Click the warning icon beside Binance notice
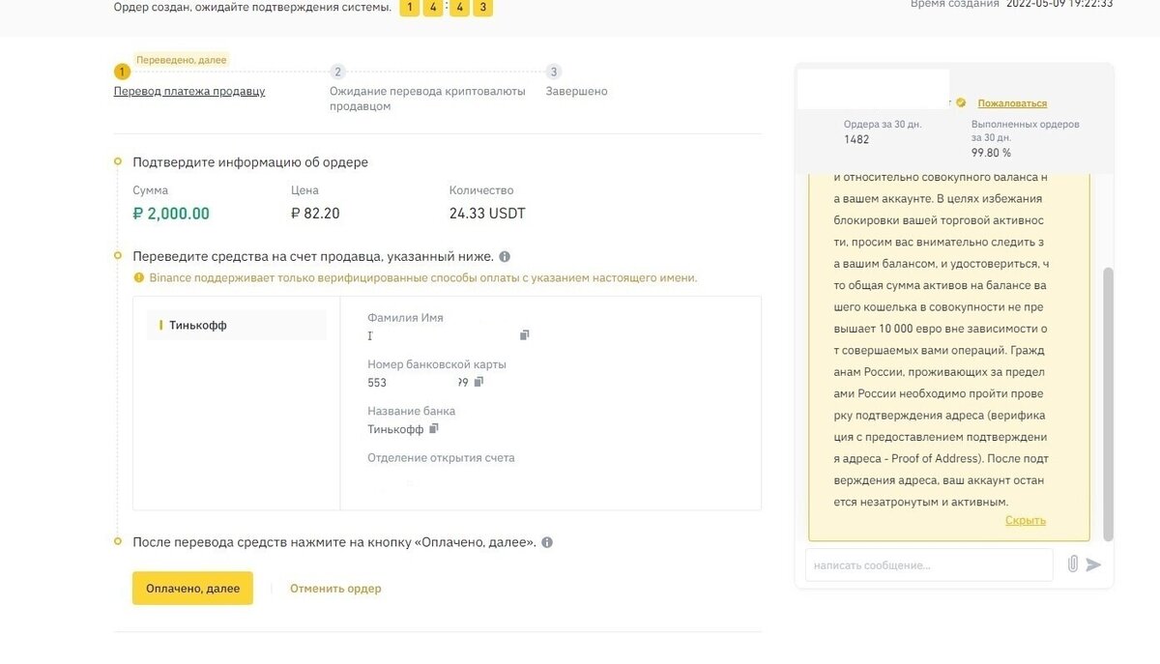 point(139,278)
